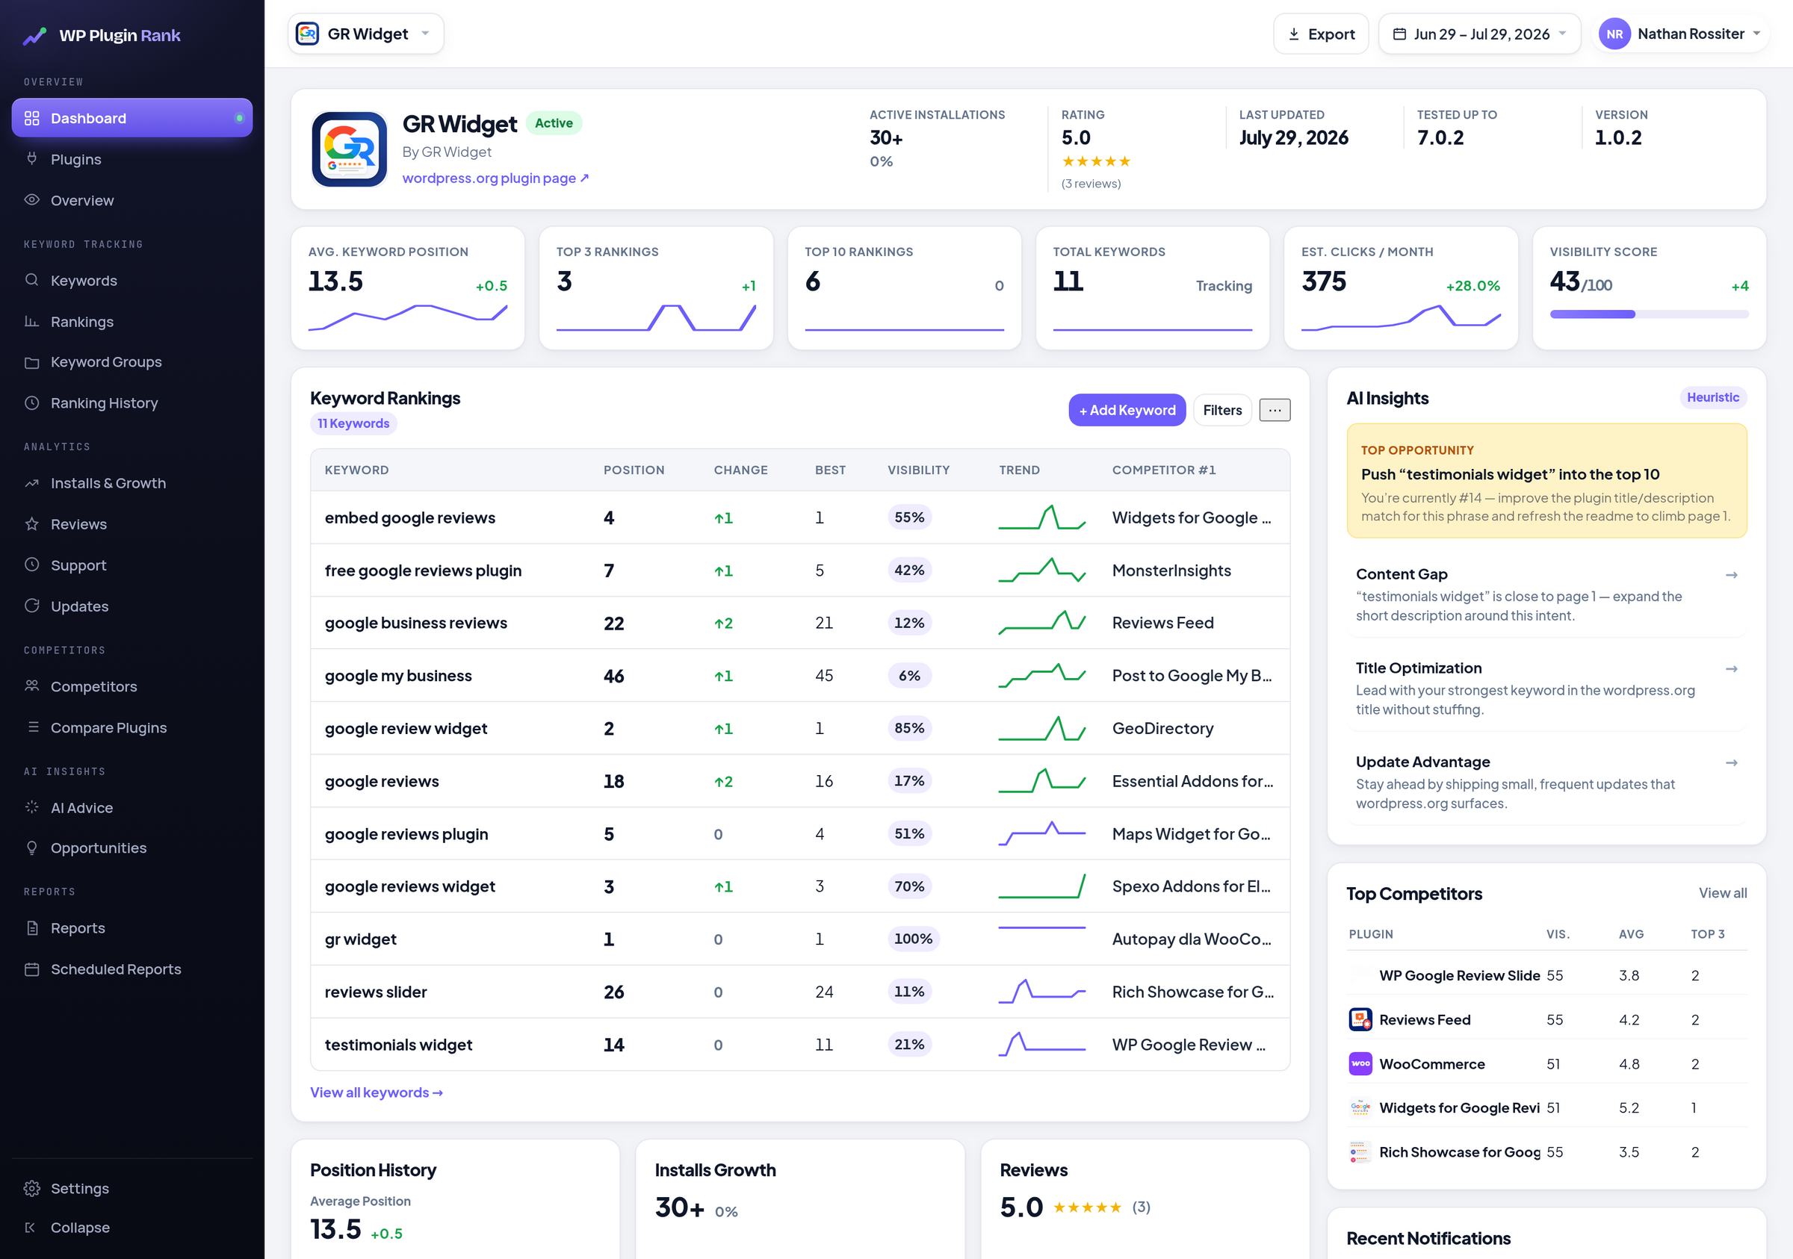Open Scheduled Reports in the sidebar
1793x1259 pixels.
point(132,969)
